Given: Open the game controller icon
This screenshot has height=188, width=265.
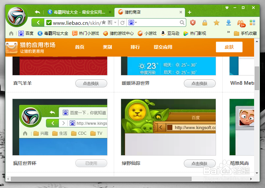Looking at the screenshot, I should tap(241, 23).
